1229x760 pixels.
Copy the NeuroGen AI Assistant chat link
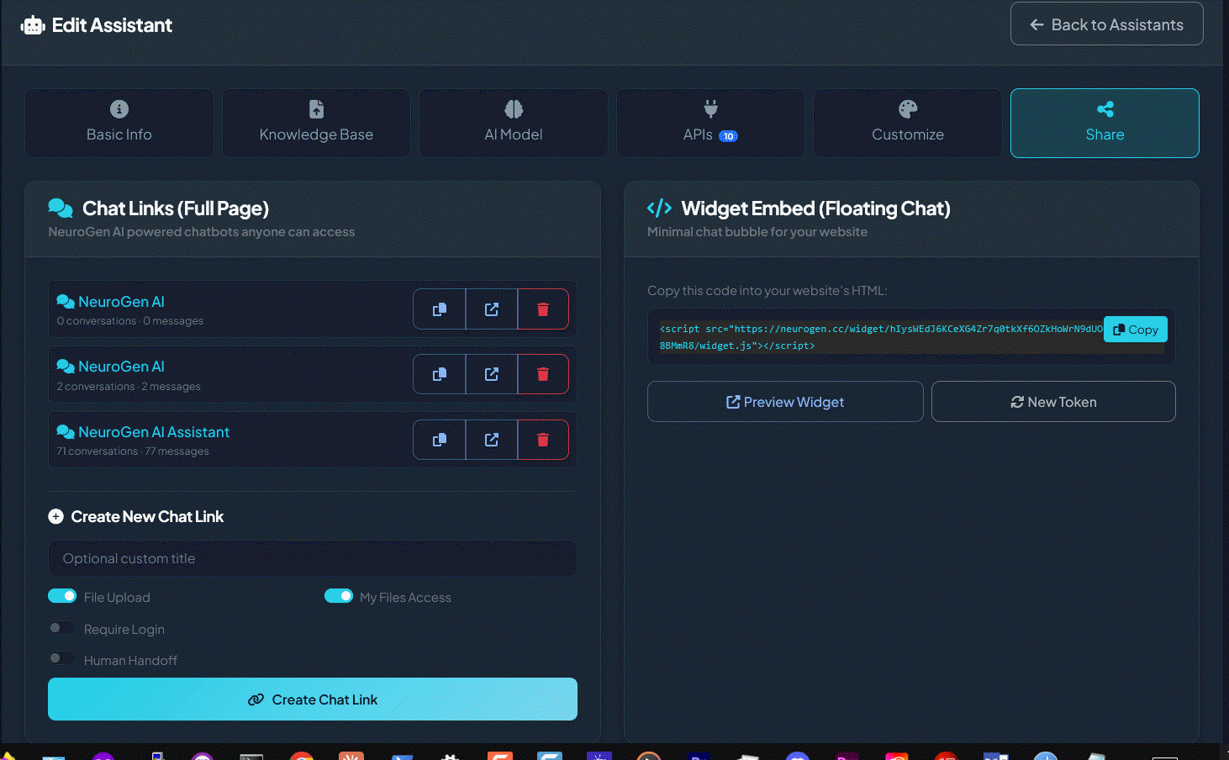(x=439, y=439)
